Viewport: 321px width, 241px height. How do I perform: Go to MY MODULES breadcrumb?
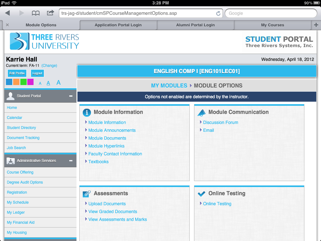[169, 86]
